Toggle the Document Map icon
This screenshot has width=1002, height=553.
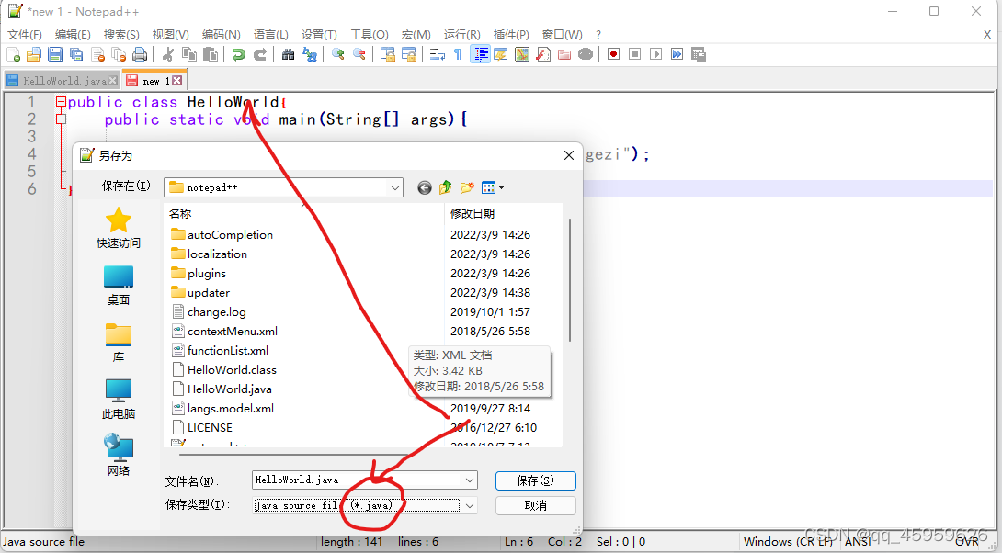click(522, 54)
